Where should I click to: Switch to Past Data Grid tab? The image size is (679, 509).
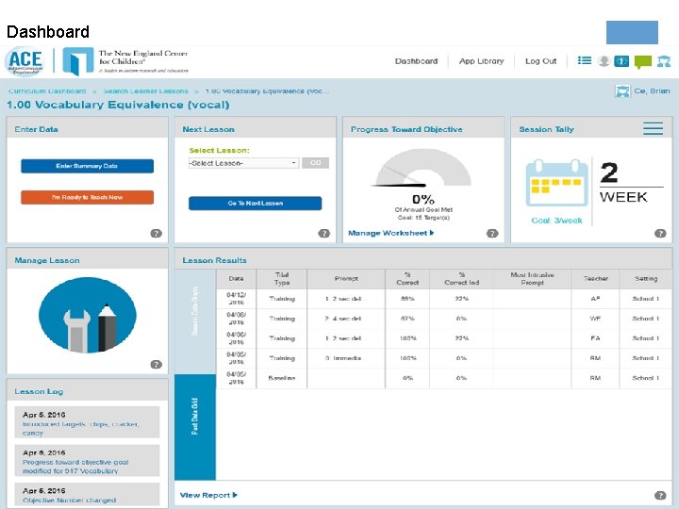tap(195, 427)
